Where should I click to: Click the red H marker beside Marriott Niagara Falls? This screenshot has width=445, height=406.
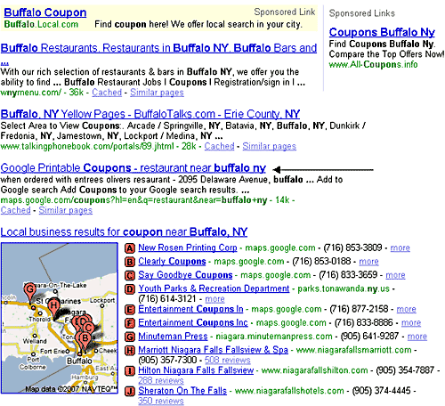tap(130, 350)
